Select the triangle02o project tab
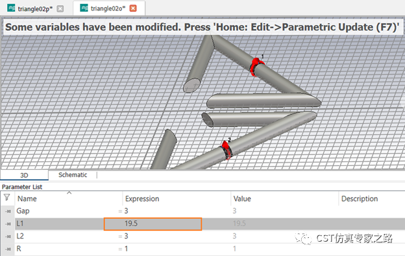Screen dimensions: 405x256 tap(108, 8)
